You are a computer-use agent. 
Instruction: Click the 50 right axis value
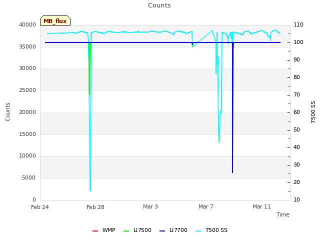296,130
